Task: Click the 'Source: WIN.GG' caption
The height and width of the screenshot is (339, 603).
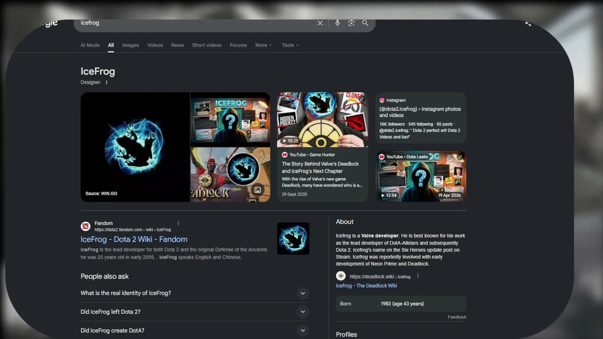Action: (101, 194)
